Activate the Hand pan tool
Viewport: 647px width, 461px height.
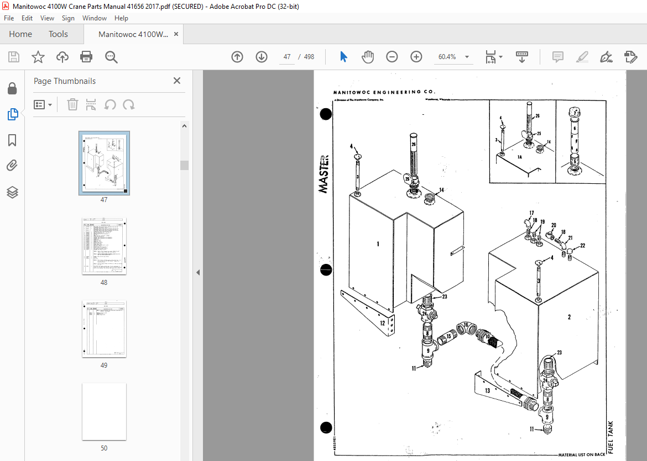[x=367, y=57]
